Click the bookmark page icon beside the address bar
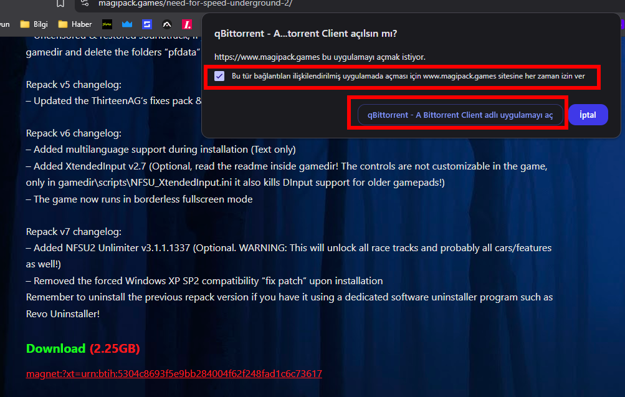Screen dimensions: 625x397 (60, 4)
